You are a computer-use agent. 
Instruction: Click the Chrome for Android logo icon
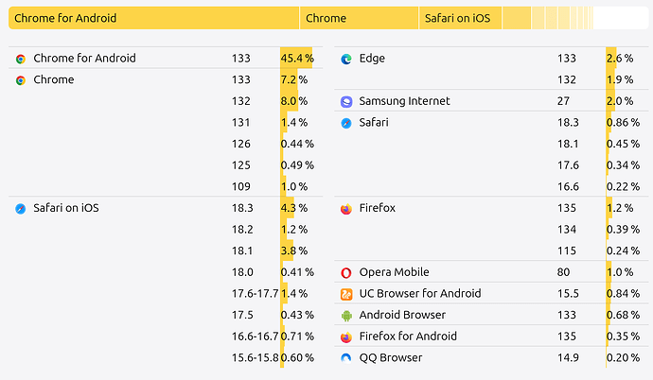pos(21,59)
